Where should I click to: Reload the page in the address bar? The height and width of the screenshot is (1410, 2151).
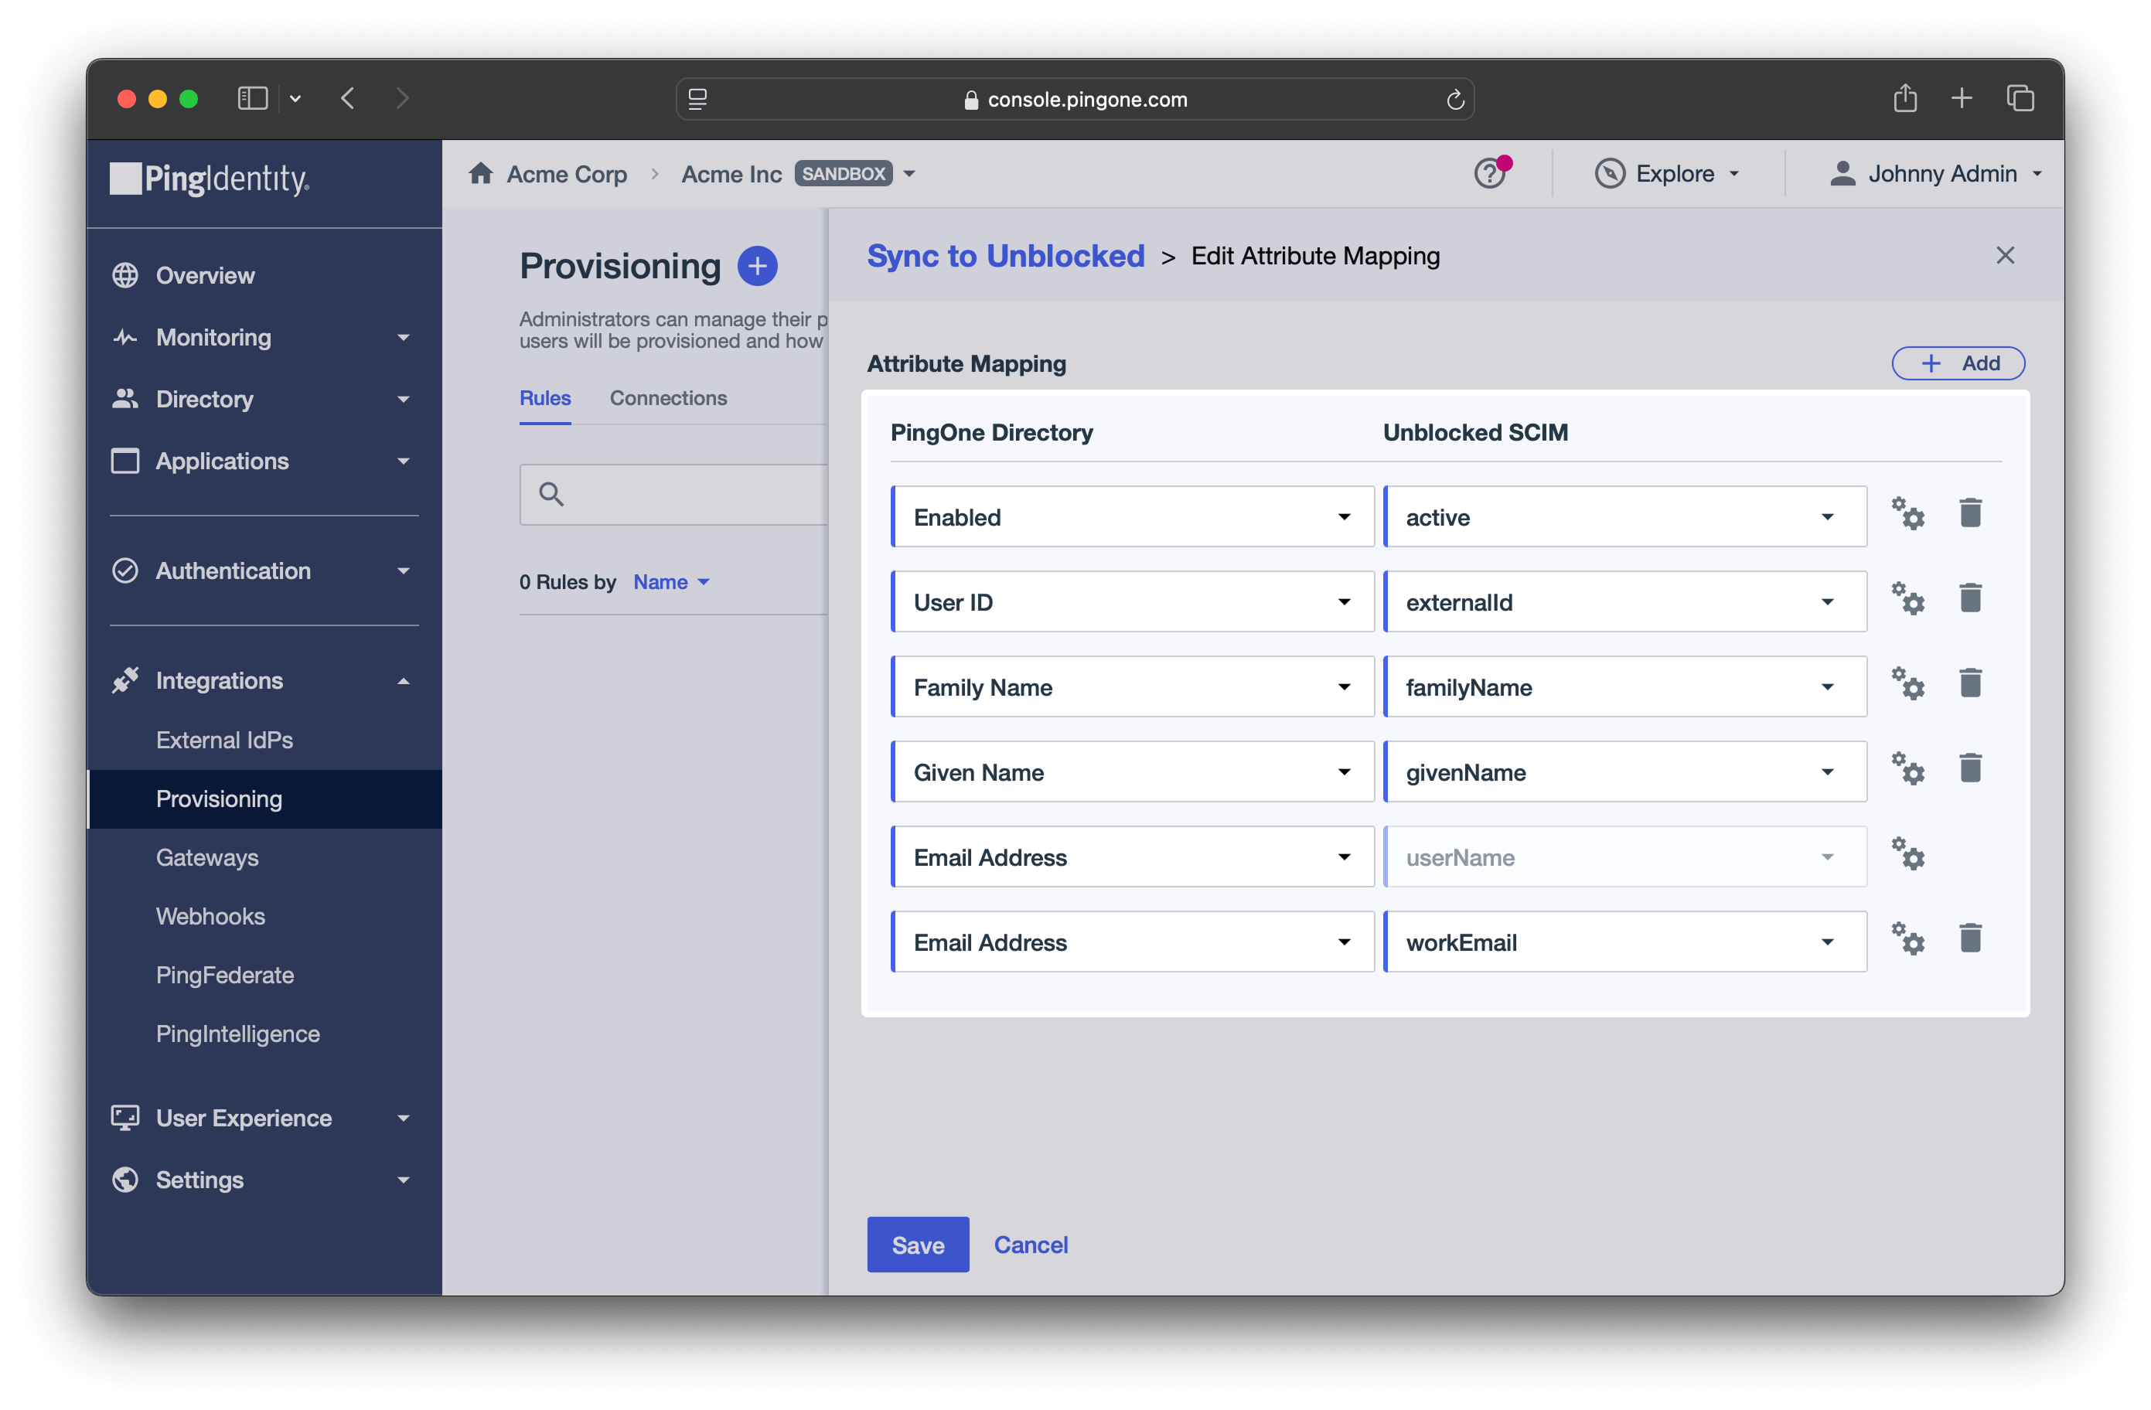[1454, 100]
